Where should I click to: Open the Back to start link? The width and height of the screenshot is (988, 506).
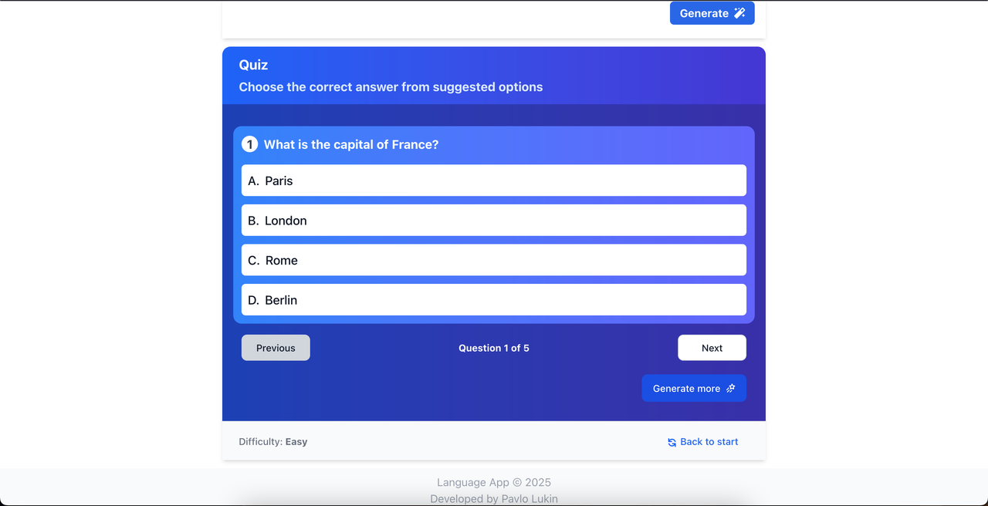coord(702,442)
